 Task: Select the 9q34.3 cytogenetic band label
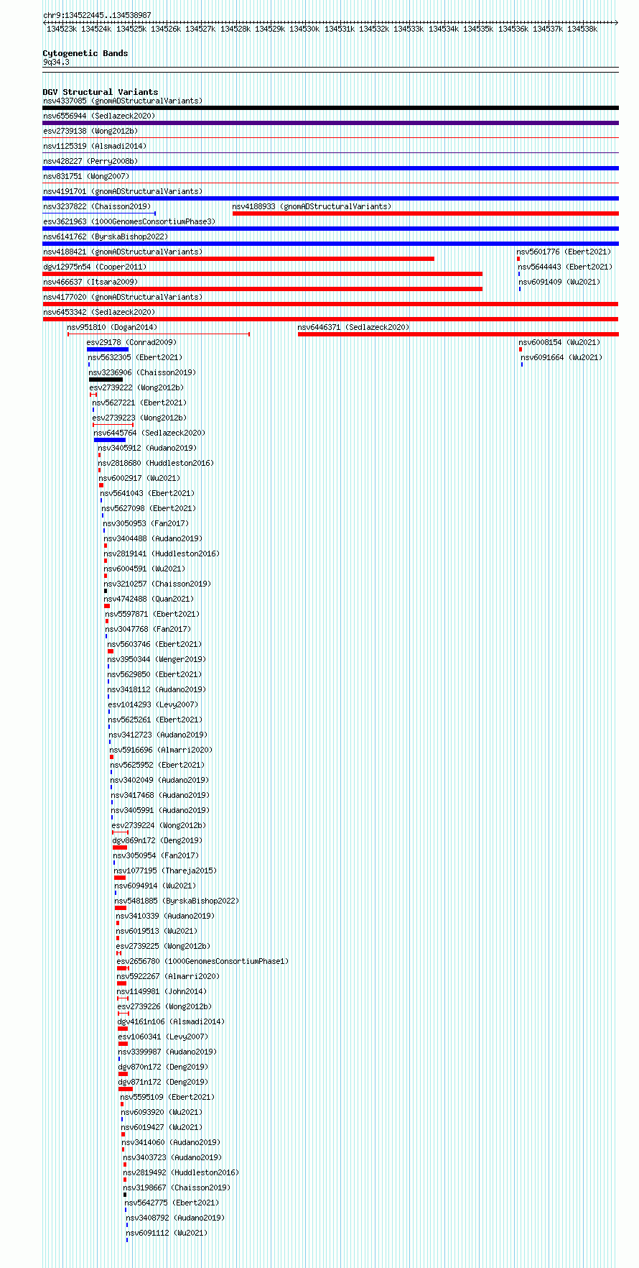56,63
